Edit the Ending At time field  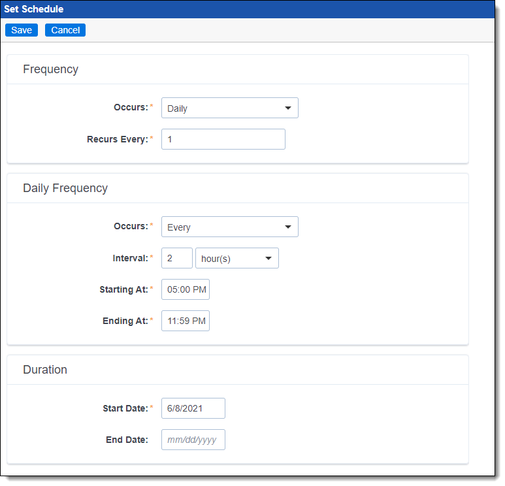pos(186,321)
